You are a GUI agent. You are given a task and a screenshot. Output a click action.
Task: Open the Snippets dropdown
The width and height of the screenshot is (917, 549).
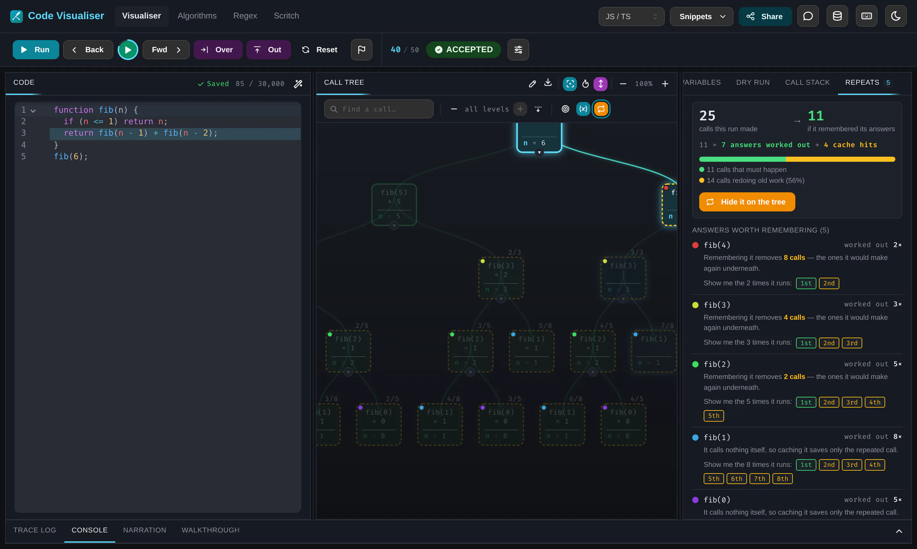tap(701, 16)
